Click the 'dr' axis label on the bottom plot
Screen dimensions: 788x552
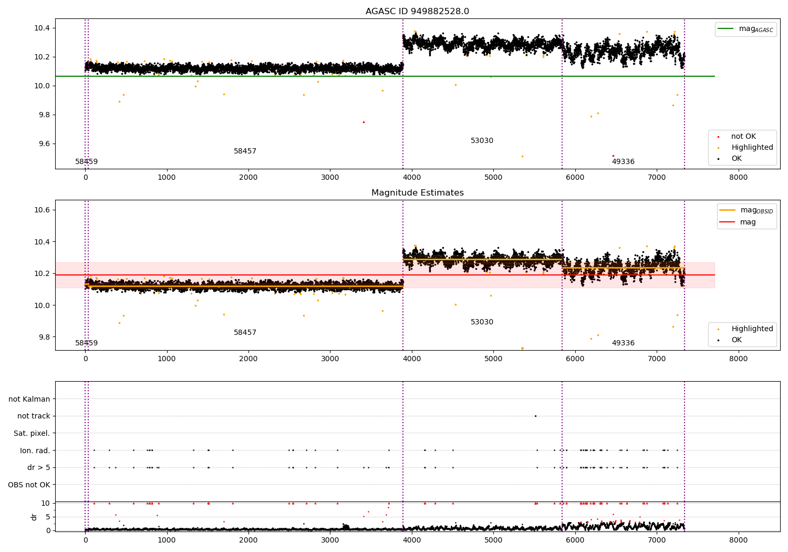click(34, 517)
